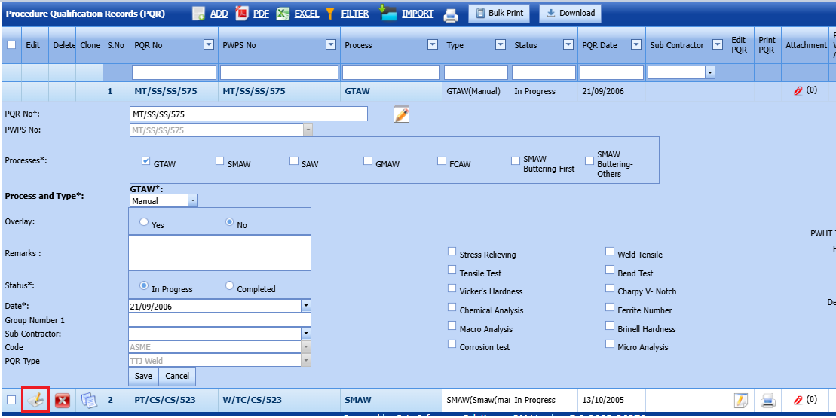Open the PQR No column filter dropdown
Viewport: 836px width, 418px height.
[x=209, y=44]
